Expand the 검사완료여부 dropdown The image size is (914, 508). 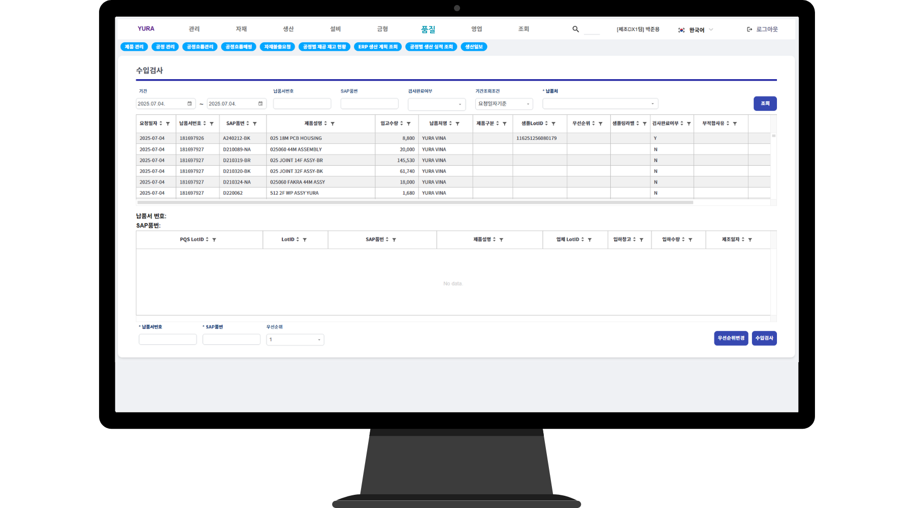click(x=437, y=104)
